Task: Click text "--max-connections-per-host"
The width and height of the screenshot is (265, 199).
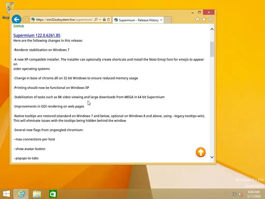Action: tap(34, 139)
